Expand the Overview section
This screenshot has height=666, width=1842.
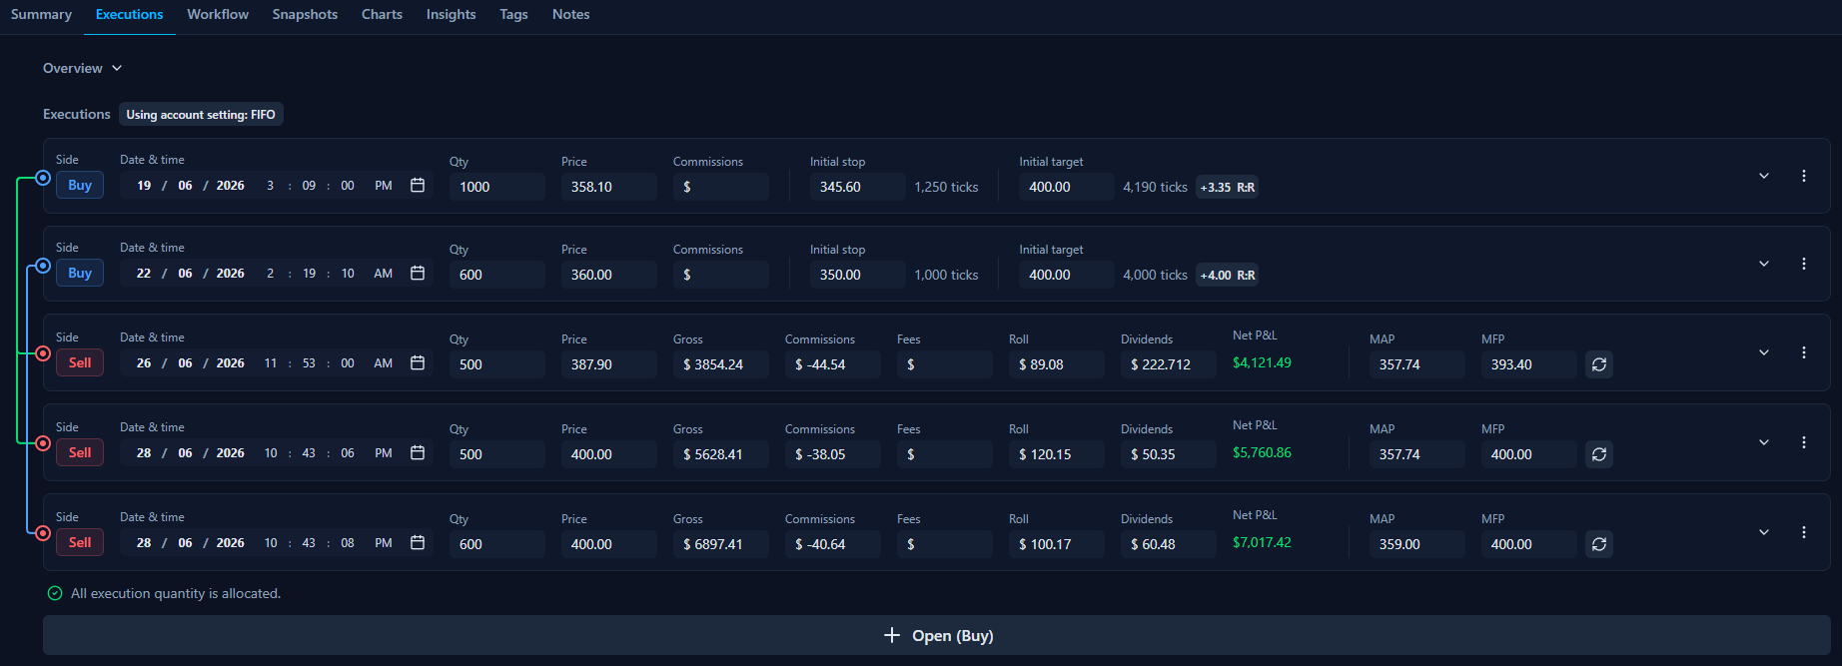[x=82, y=68]
